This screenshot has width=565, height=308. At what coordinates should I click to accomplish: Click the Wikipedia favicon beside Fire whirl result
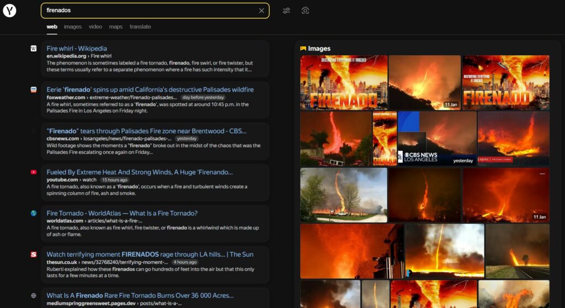(x=34, y=49)
